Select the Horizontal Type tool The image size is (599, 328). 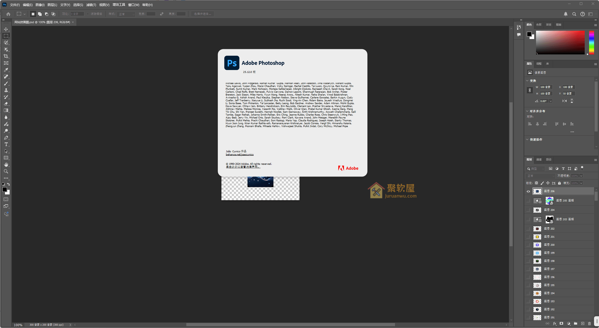tap(6, 144)
